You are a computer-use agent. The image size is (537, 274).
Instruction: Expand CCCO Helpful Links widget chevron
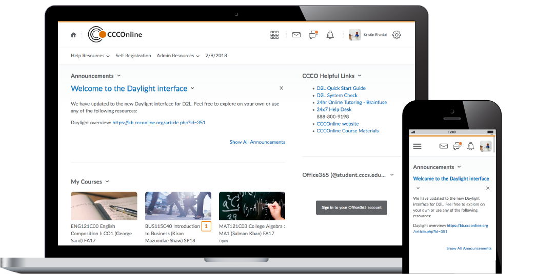coord(360,76)
